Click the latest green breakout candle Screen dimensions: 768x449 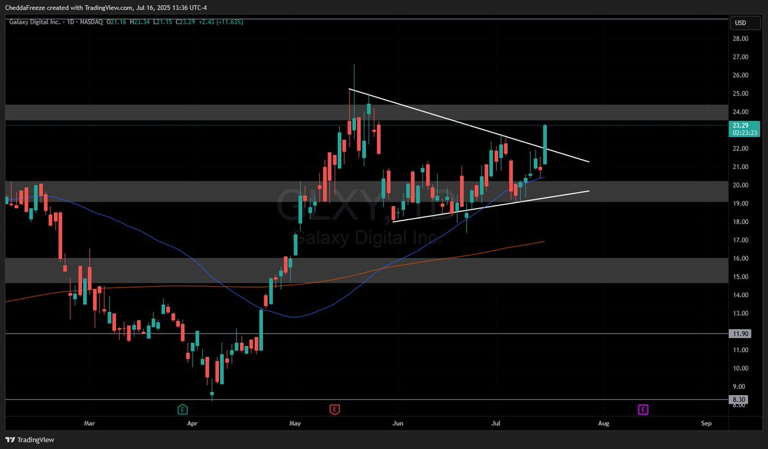pos(545,144)
